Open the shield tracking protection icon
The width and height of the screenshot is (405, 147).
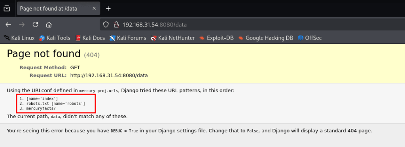tap(106, 25)
